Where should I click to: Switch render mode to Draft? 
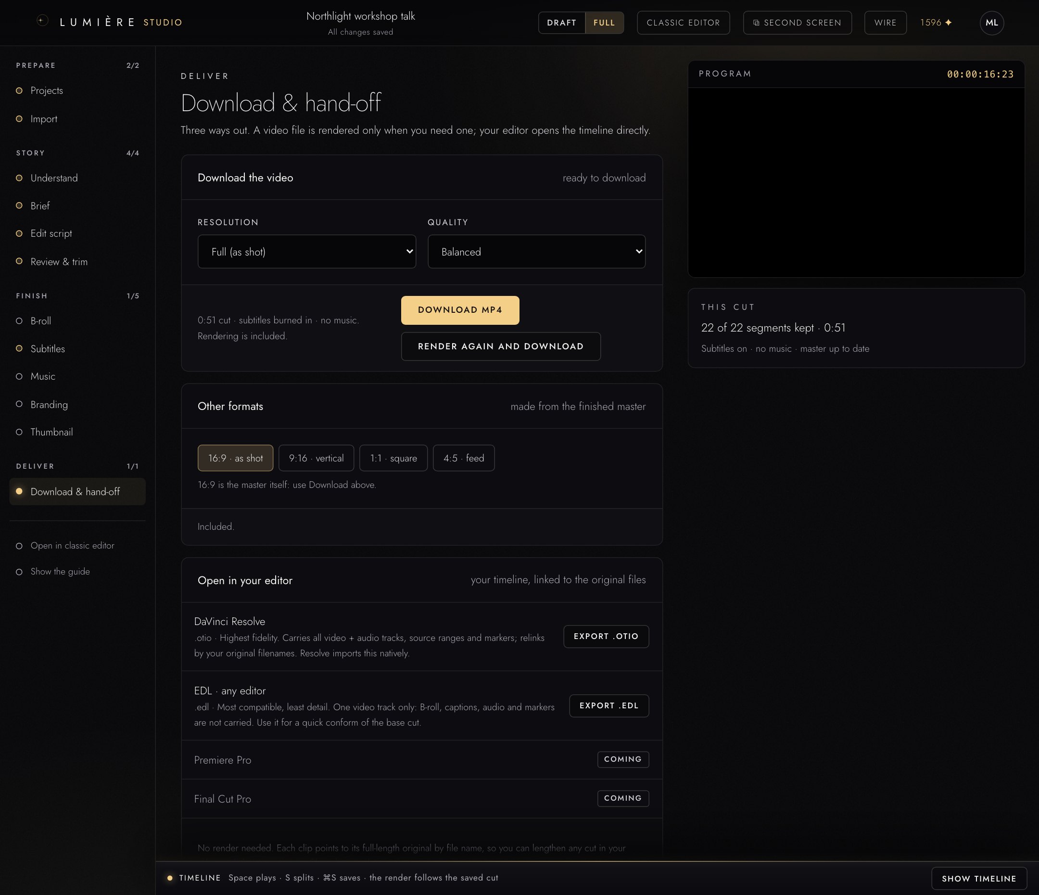562,23
